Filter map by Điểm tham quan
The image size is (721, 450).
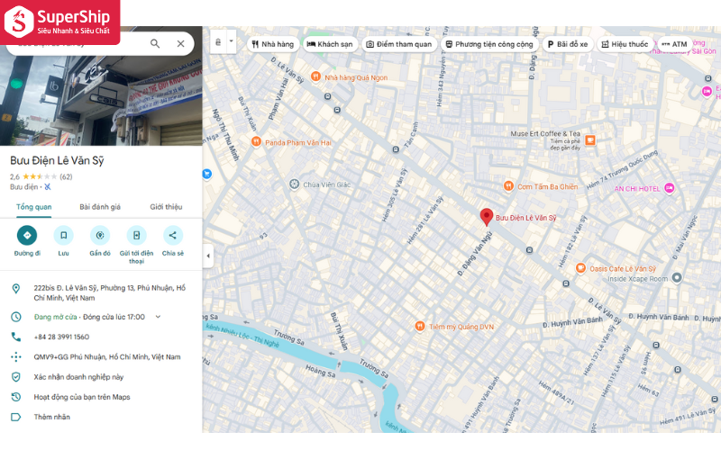coord(398,44)
